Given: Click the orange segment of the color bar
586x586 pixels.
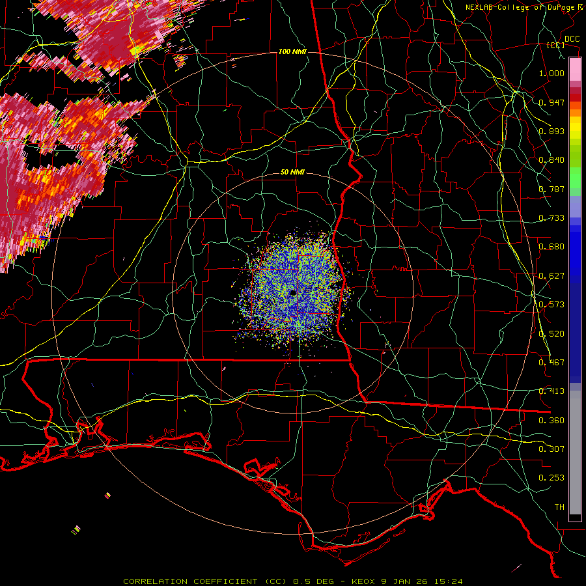Looking at the screenshot, I should [575, 109].
